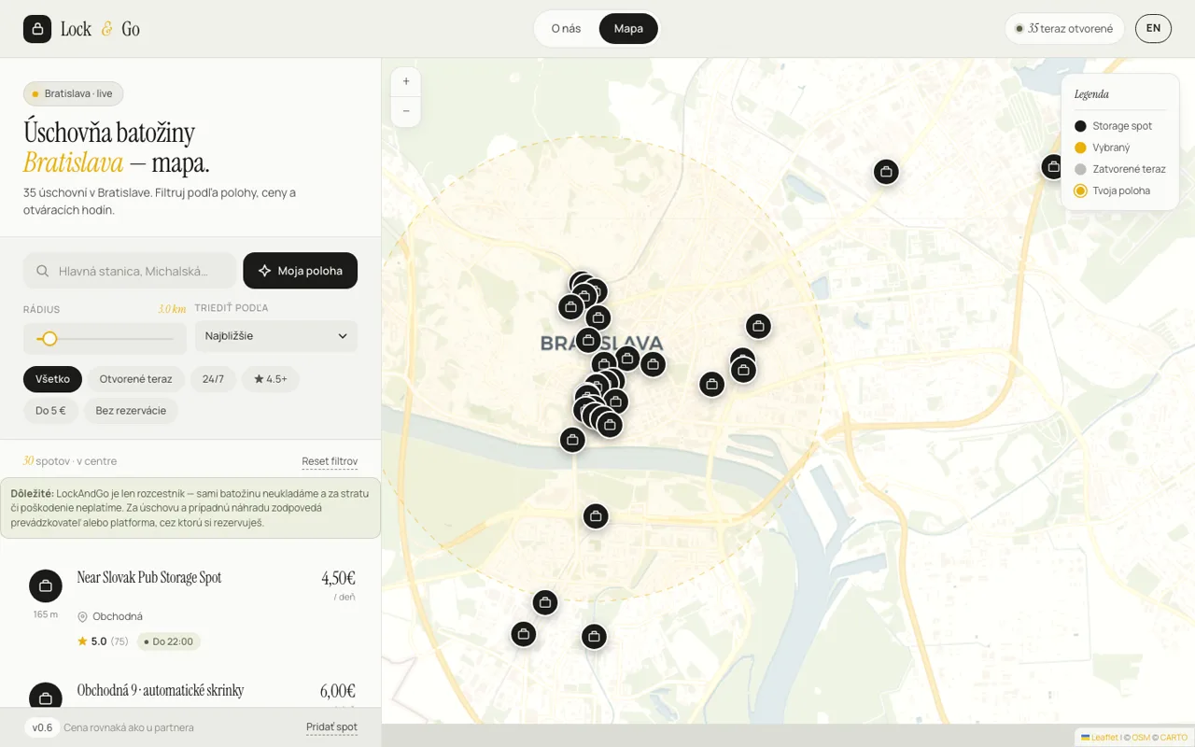The image size is (1195, 747).
Task: Click the lone marker south of the river
Action: pyautogui.click(x=596, y=515)
